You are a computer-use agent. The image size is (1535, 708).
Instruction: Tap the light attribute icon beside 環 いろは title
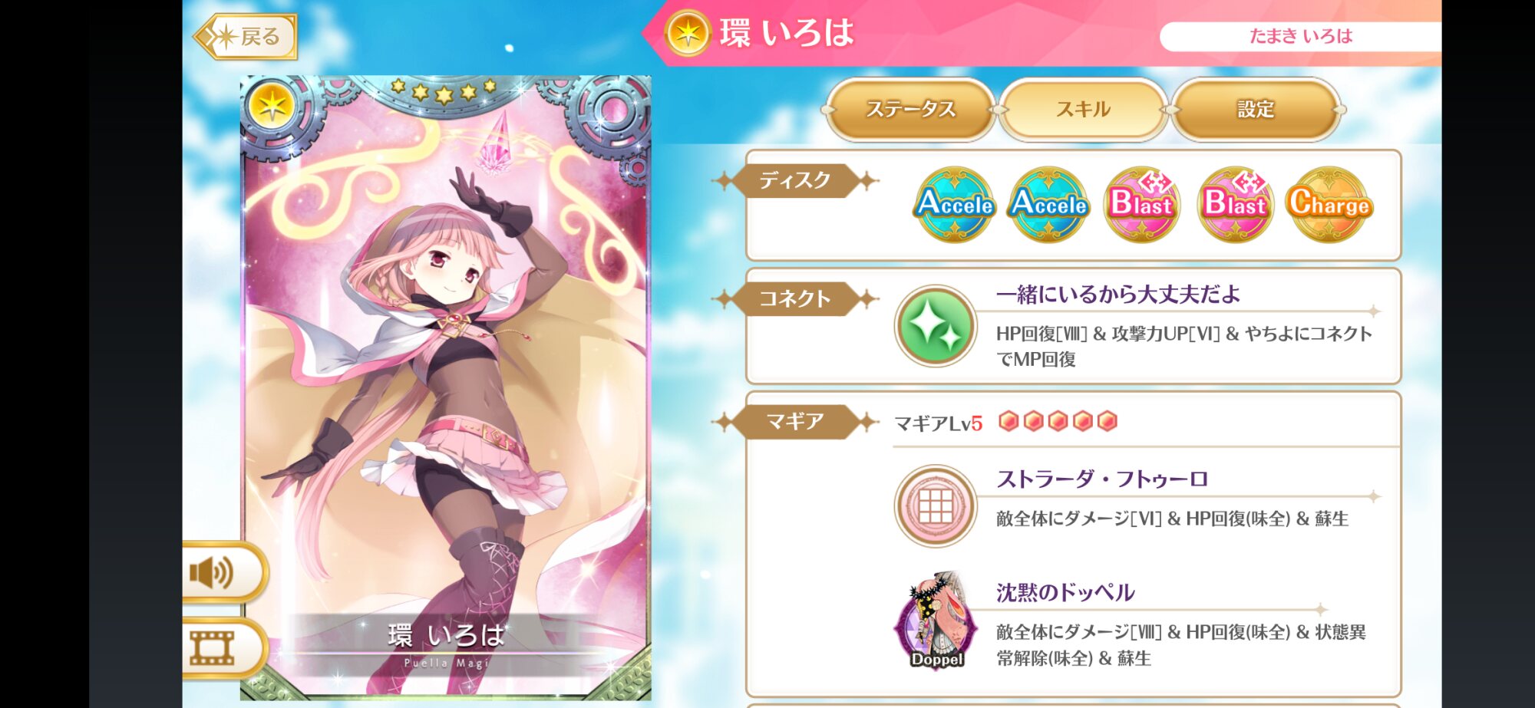point(687,34)
